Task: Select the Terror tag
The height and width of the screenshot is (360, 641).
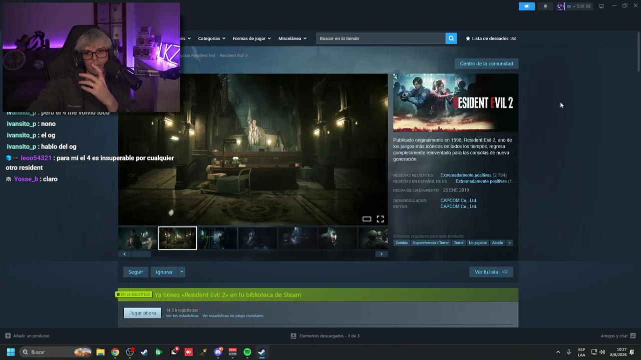Action: [x=459, y=243]
